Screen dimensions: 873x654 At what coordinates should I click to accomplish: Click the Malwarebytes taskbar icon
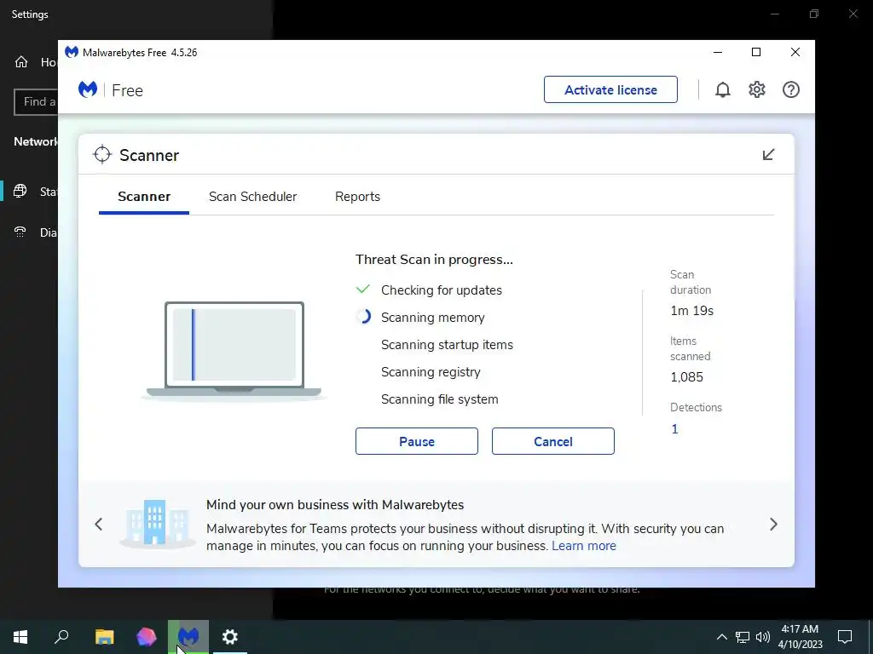[188, 637]
